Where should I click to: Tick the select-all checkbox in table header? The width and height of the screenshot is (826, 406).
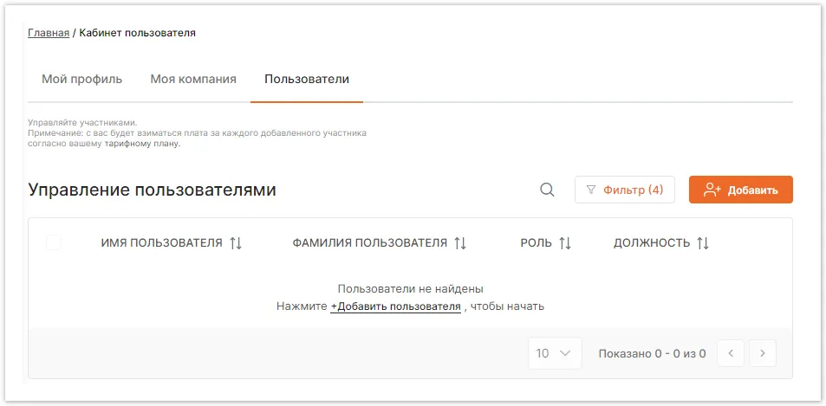pyautogui.click(x=54, y=242)
